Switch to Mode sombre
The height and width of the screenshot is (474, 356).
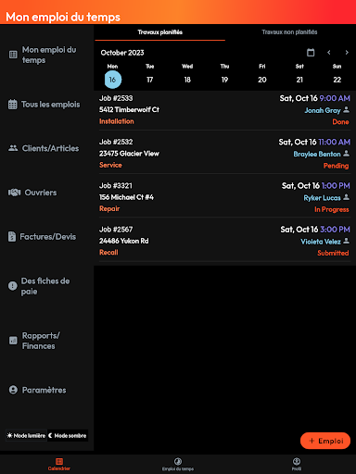pos(68,435)
